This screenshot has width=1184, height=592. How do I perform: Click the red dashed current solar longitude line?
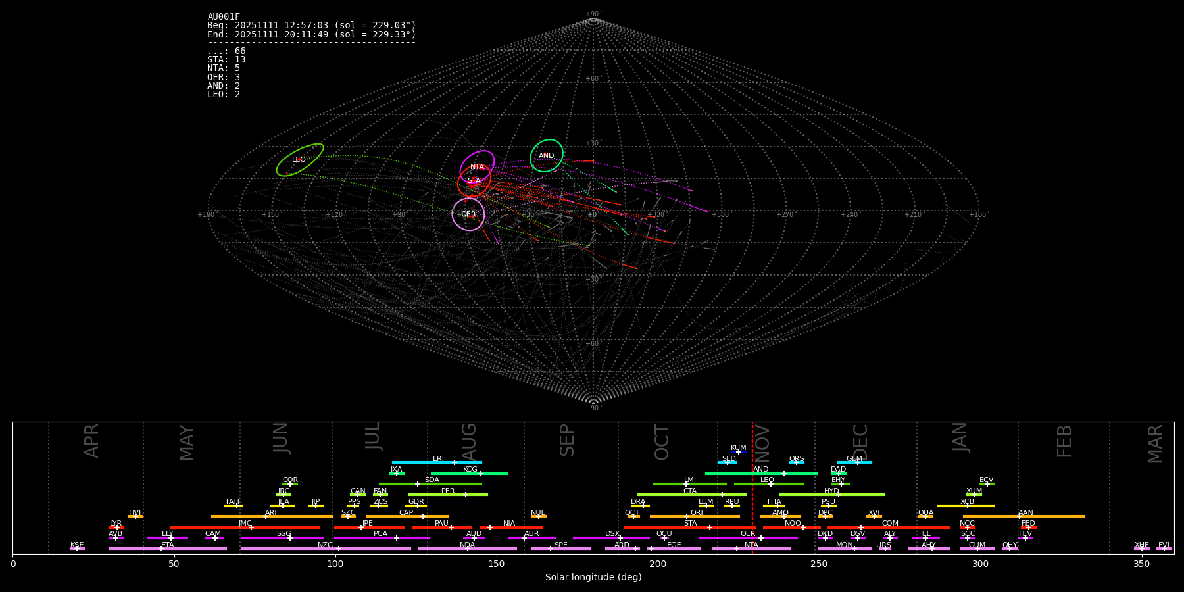click(x=752, y=487)
